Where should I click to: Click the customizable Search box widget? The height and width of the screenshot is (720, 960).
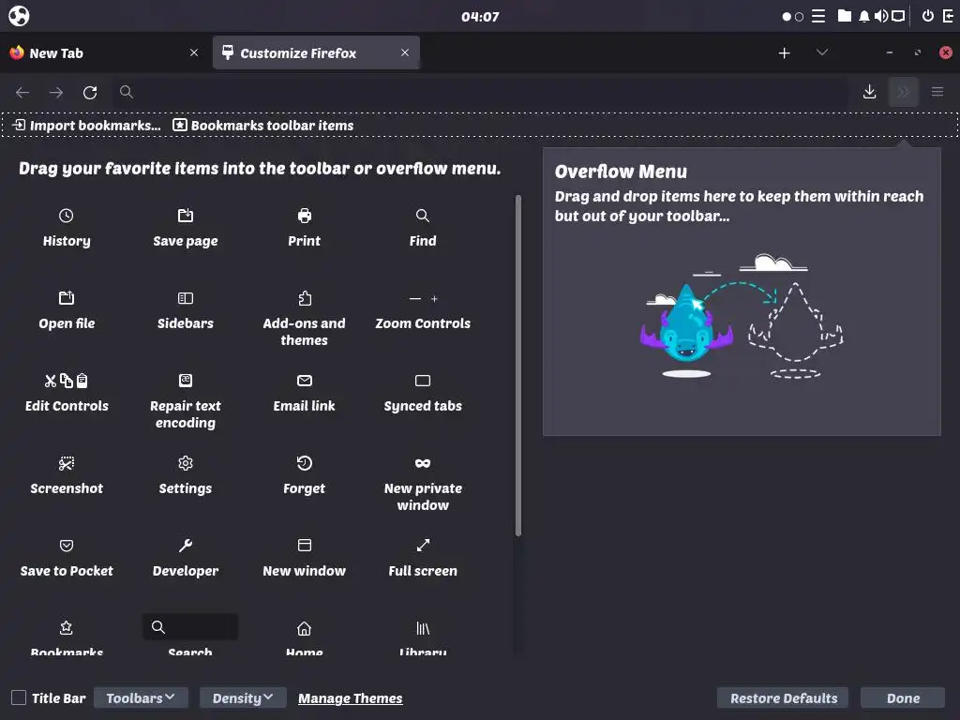tap(189, 627)
